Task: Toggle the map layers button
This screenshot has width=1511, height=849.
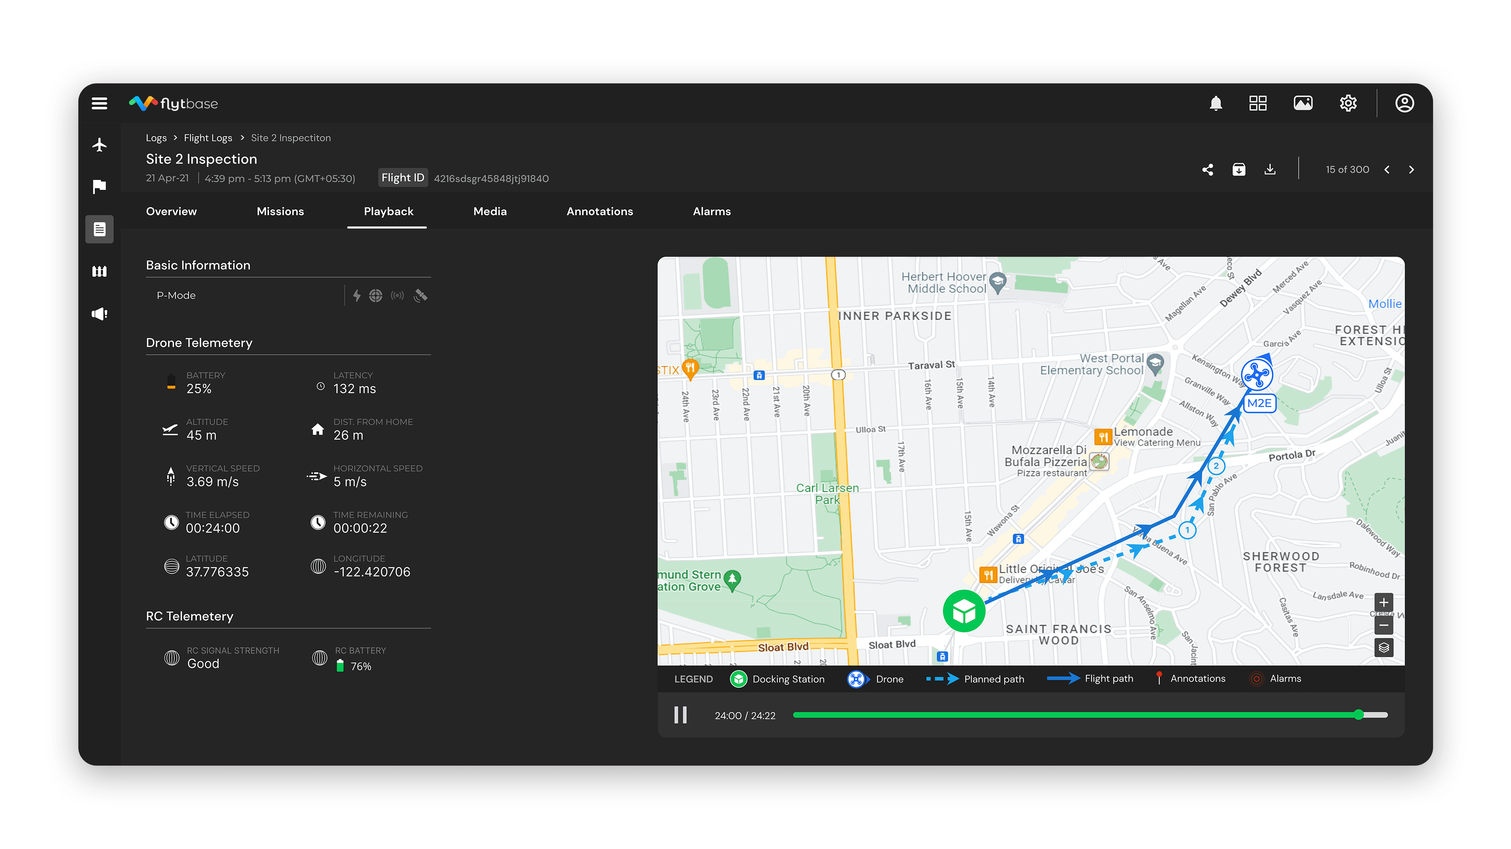Action: tap(1384, 647)
